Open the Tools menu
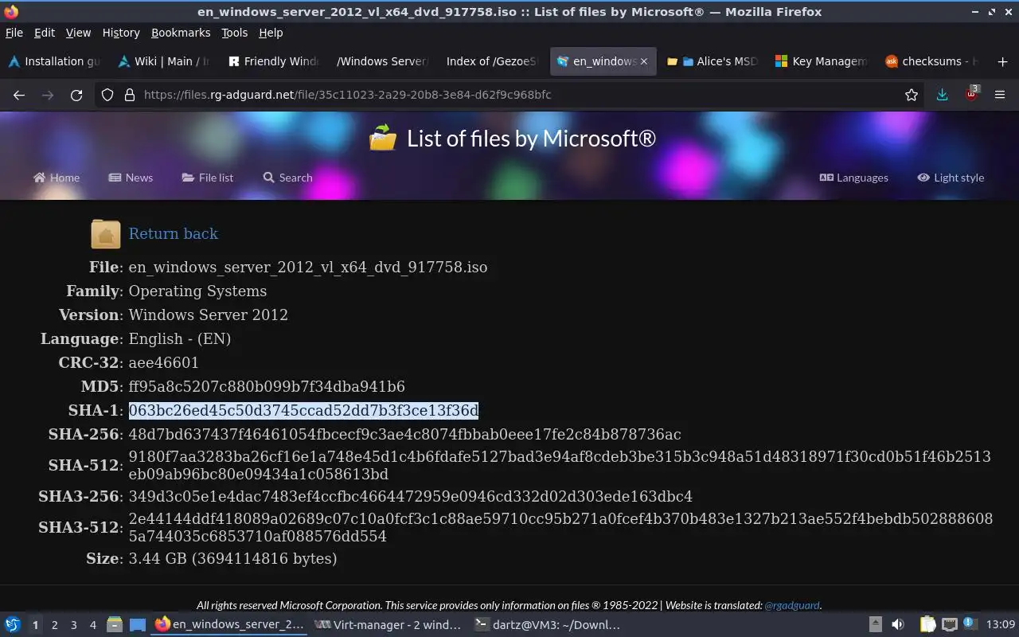 click(x=235, y=33)
